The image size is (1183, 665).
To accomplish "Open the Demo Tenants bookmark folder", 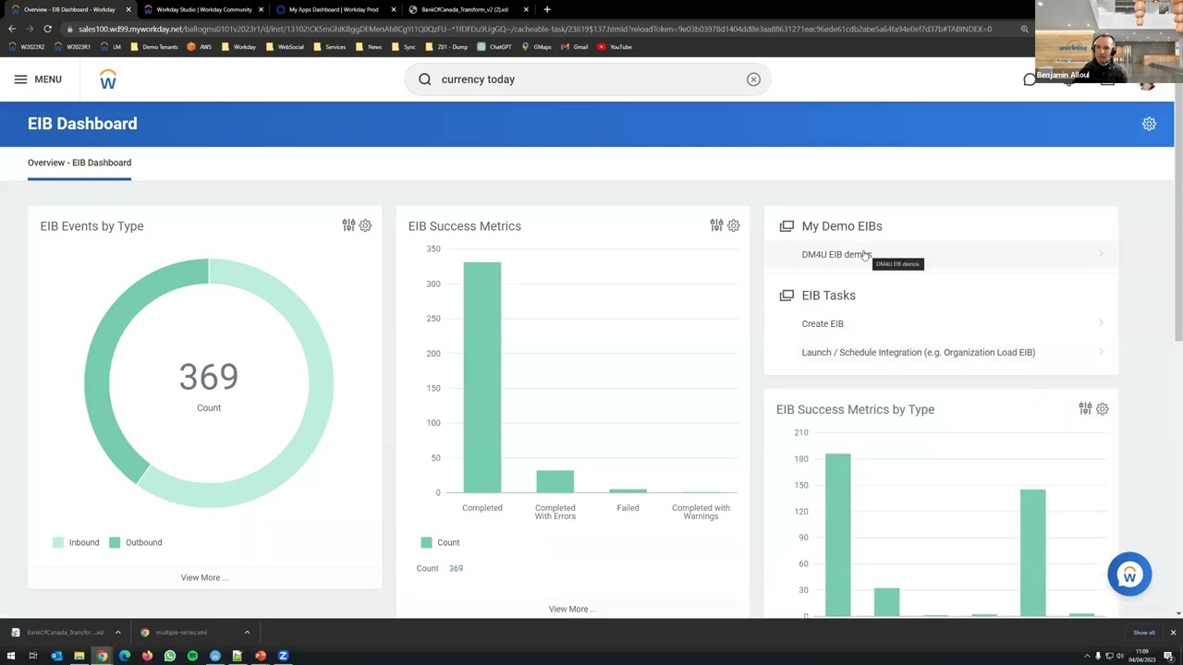I will click(154, 47).
